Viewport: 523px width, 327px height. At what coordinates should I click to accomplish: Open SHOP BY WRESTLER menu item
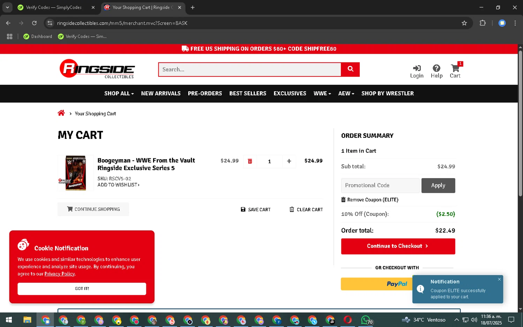(387, 93)
